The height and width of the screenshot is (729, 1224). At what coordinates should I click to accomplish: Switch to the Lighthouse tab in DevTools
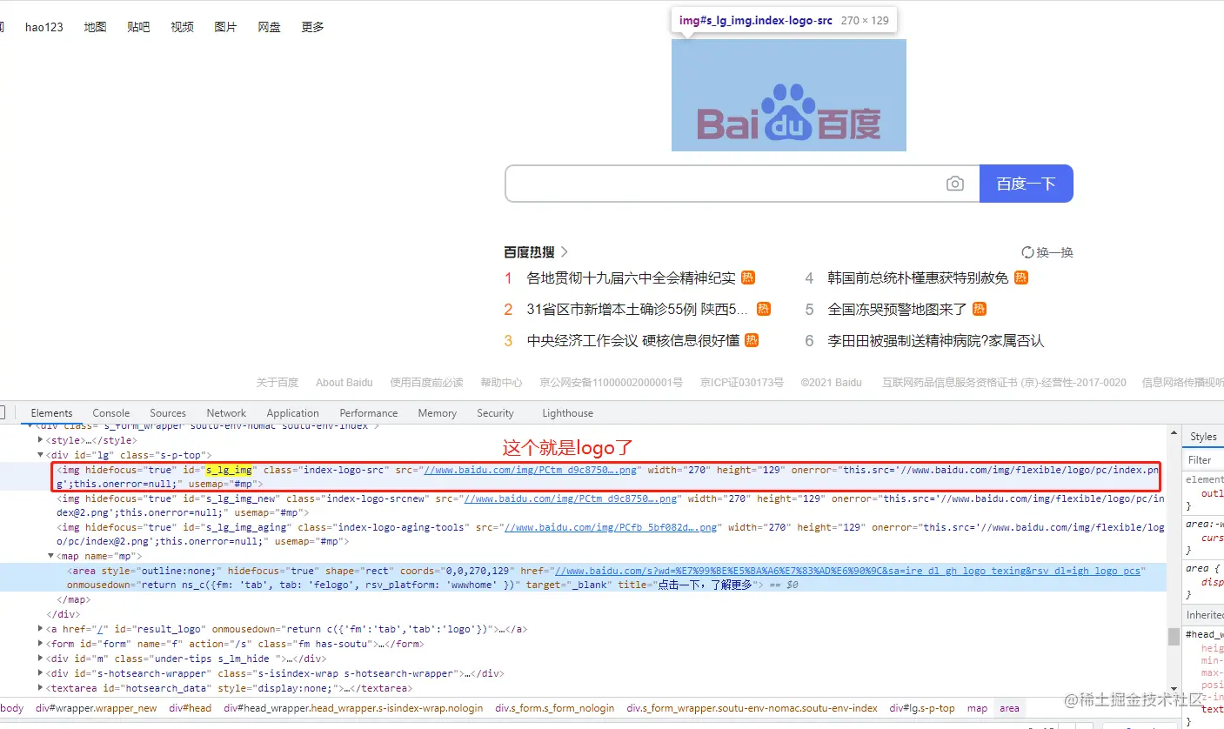point(567,413)
